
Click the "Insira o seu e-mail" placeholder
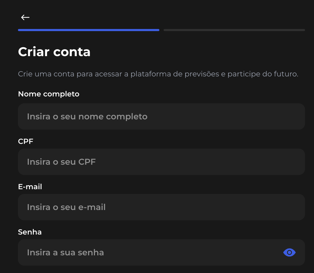pos(66,207)
